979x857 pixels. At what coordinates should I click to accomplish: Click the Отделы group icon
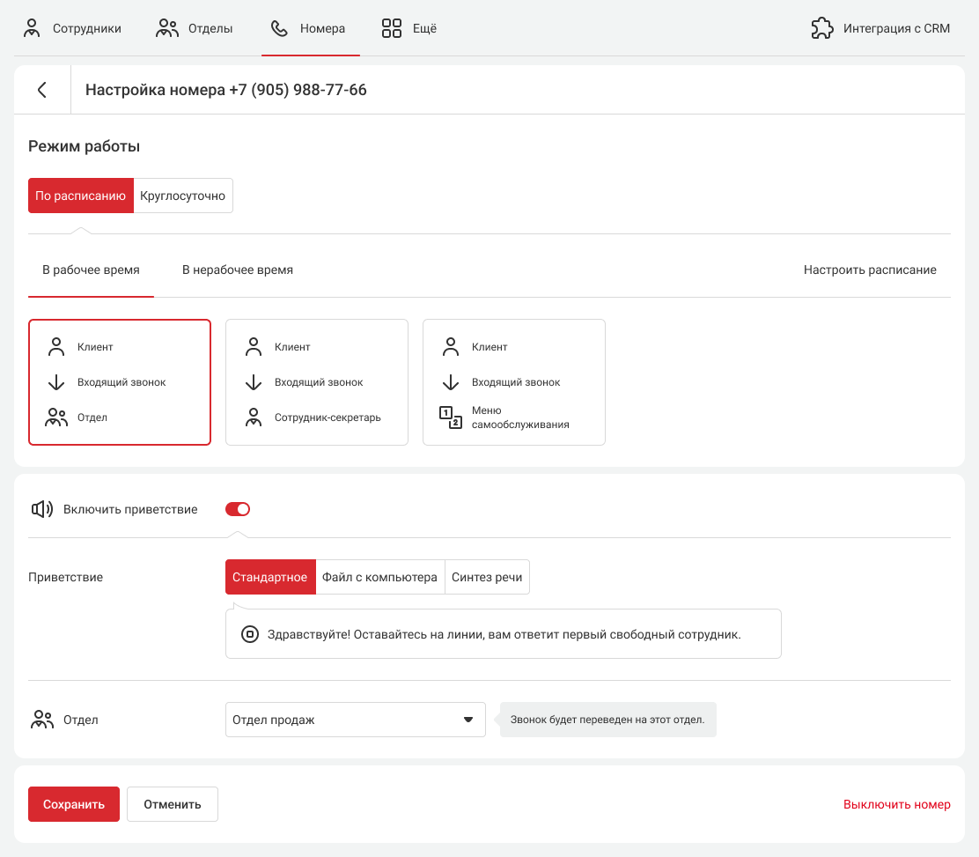tap(167, 28)
